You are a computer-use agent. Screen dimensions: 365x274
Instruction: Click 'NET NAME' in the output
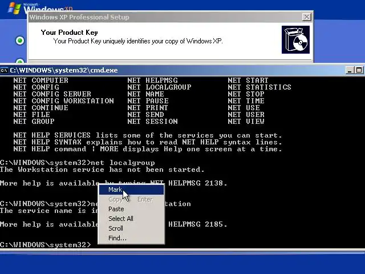point(146,94)
